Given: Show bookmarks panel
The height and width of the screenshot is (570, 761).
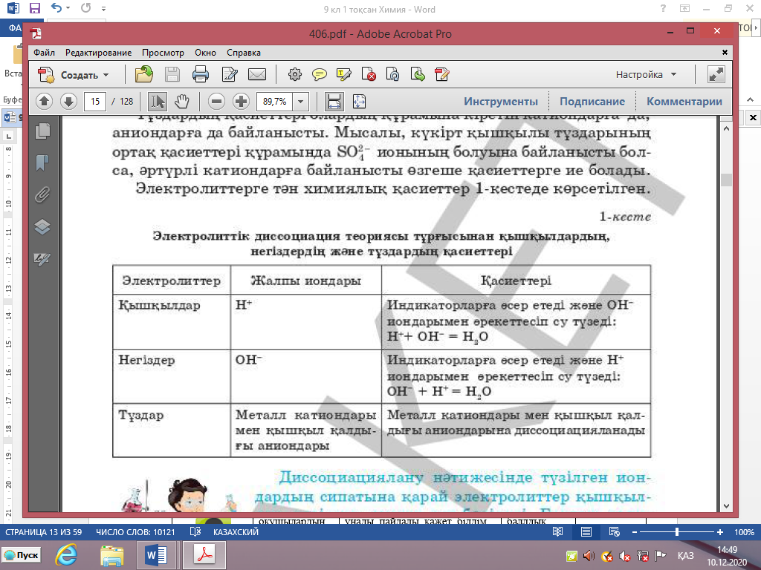Looking at the screenshot, I should pos(42,163).
